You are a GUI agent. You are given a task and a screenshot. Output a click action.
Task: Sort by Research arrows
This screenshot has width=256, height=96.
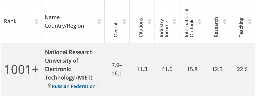(225, 22)
